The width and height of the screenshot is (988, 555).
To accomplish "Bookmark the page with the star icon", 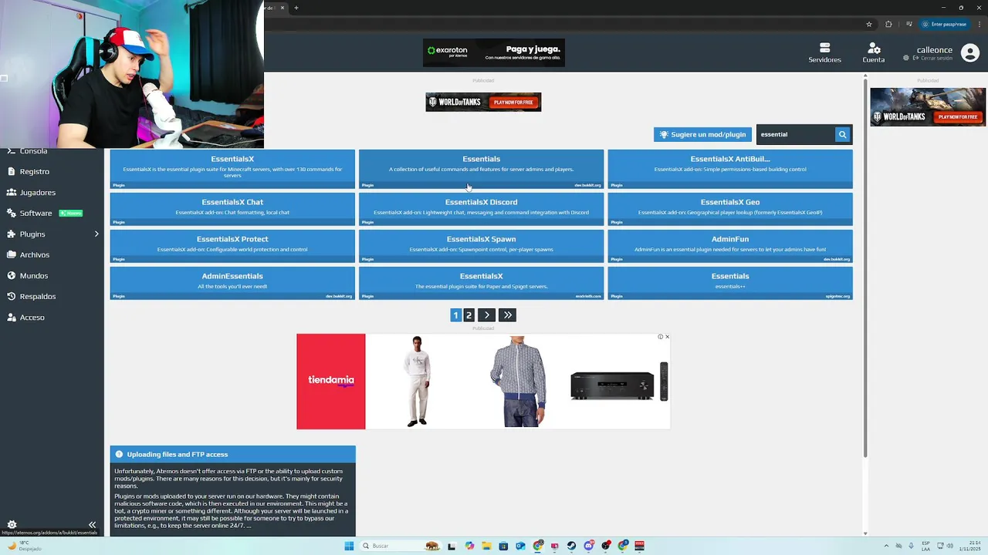I will (x=869, y=24).
